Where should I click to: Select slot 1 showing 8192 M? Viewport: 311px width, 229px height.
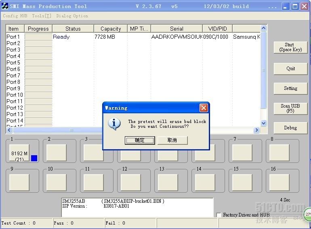[19, 153]
